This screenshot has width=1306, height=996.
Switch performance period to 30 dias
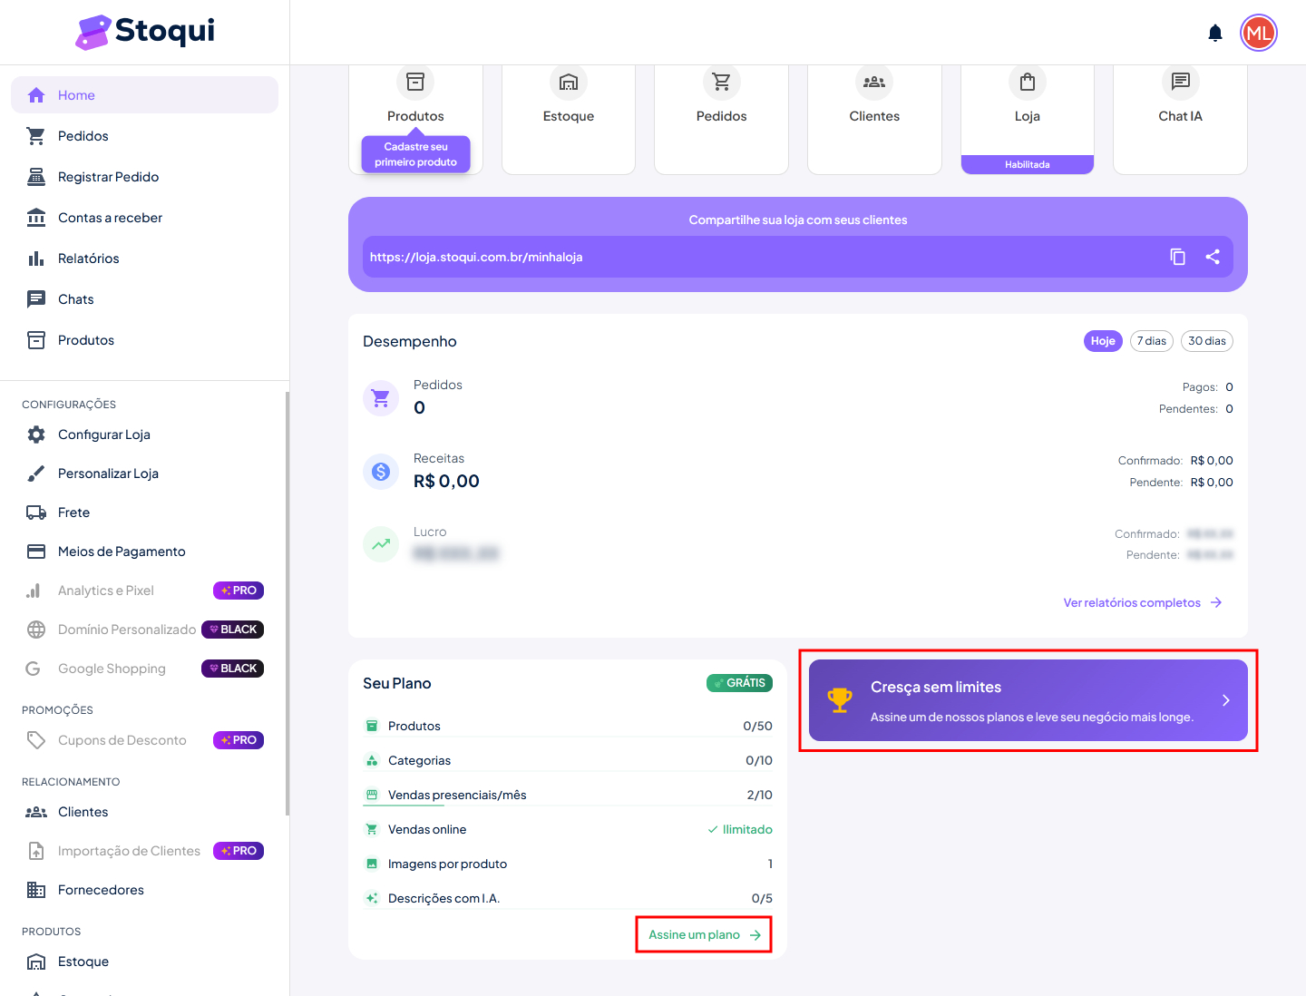[x=1206, y=341]
